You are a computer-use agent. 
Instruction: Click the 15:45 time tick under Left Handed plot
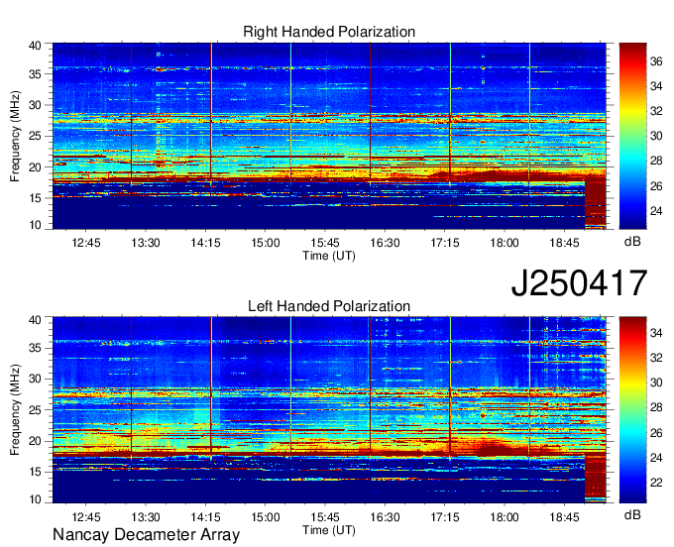coord(325,517)
